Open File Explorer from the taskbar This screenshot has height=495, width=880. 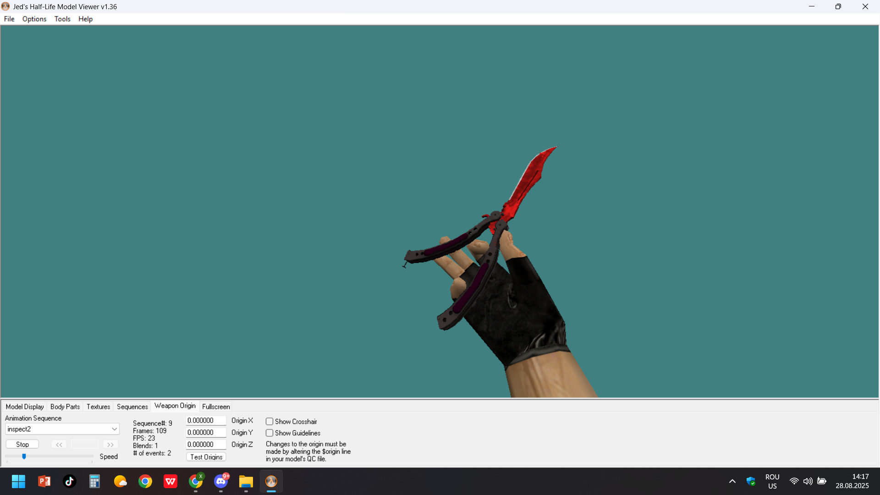tap(246, 481)
